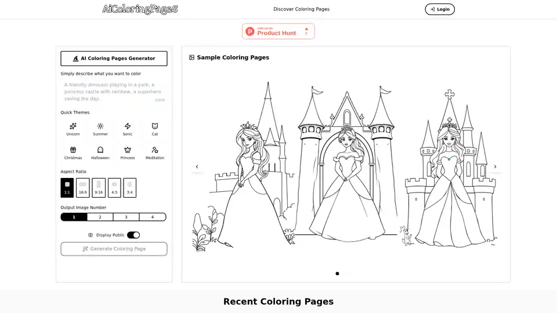This screenshot has width=557, height=313.
Task: Select the Halloween ghost theme icon
Action: click(x=100, y=150)
